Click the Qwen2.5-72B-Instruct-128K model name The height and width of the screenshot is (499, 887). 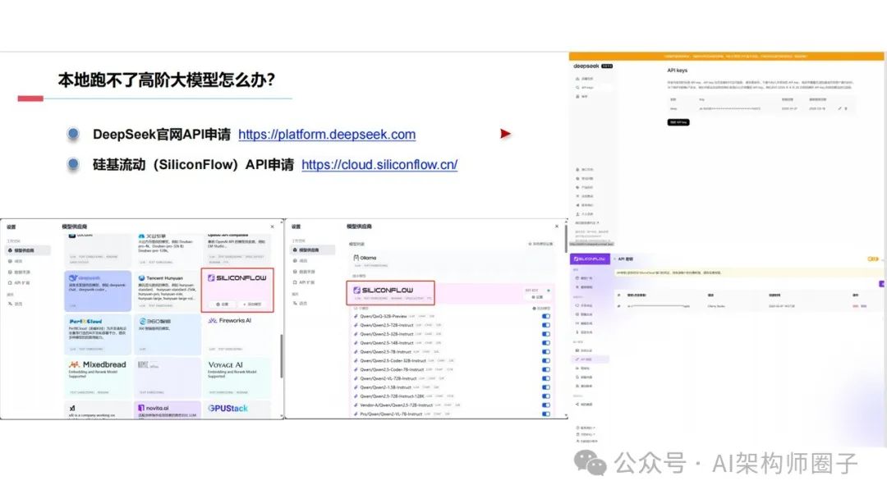point(392,396)
